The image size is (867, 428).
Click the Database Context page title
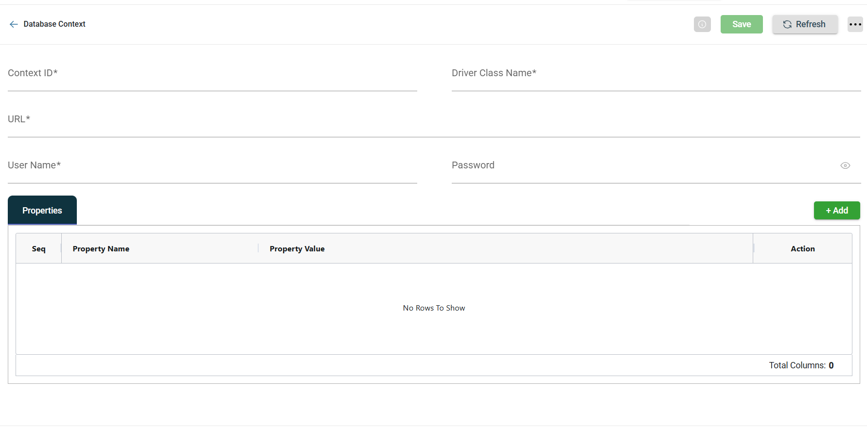[54, 24]
